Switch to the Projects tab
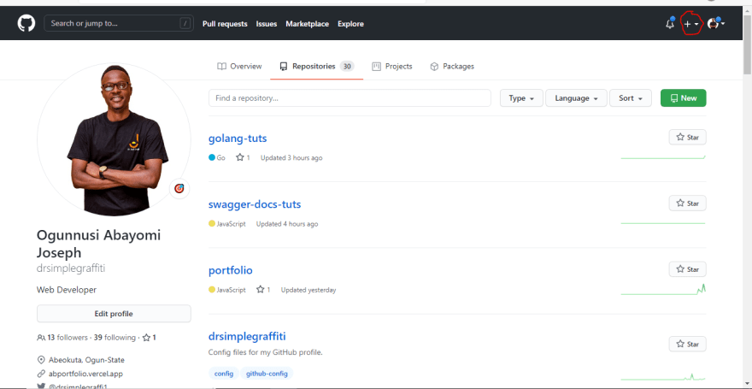The width and height of the screenshot is (752, 389). click(392, 66)
